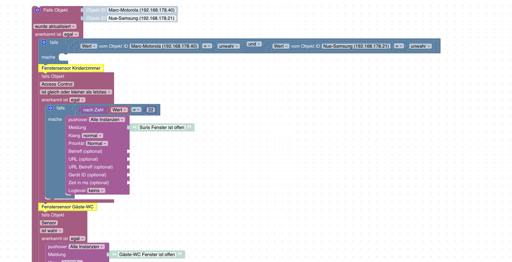The width and height of the screenshot is (512, 262).
Task: Edit the "Access Control" object field
Action: click(x=57, y=84)
